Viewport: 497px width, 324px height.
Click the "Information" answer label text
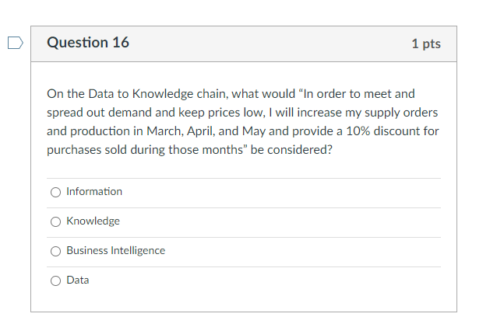coord(94,191)
